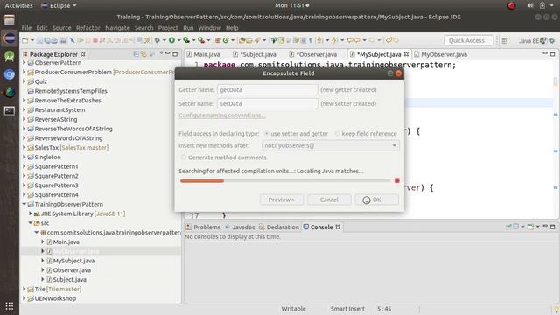560x315 pixels.
Task: Open the Source menu
Action: click(61, 28)
